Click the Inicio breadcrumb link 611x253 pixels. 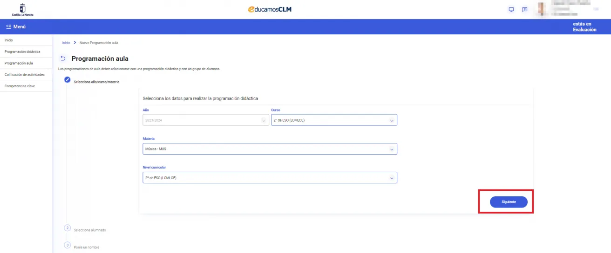66,43
